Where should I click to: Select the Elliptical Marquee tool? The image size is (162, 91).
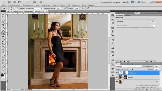(3, 17)
